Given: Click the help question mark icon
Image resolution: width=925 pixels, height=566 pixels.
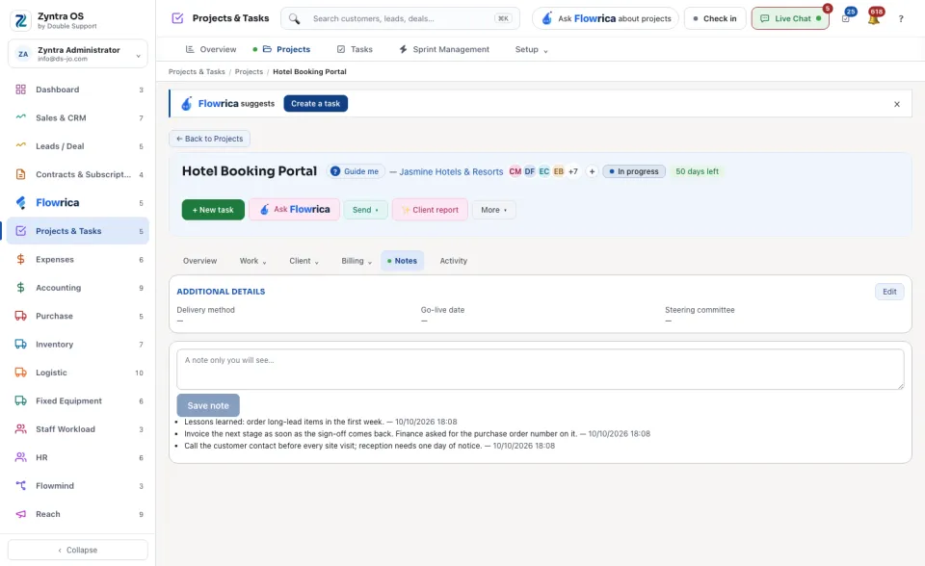Looking at the screenshot, I should [x=901, y=19].
